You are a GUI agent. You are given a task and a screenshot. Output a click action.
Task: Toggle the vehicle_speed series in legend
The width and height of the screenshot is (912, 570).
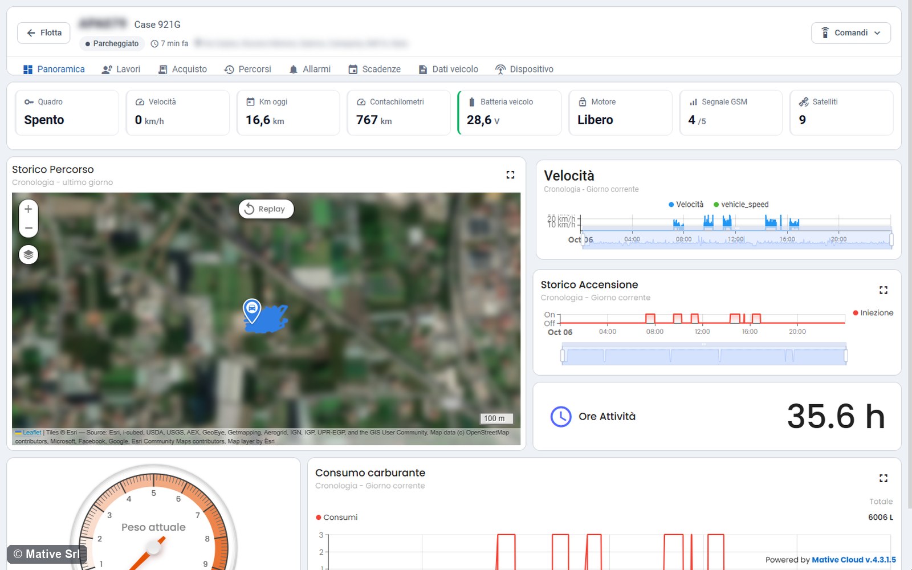coord(741,205)
